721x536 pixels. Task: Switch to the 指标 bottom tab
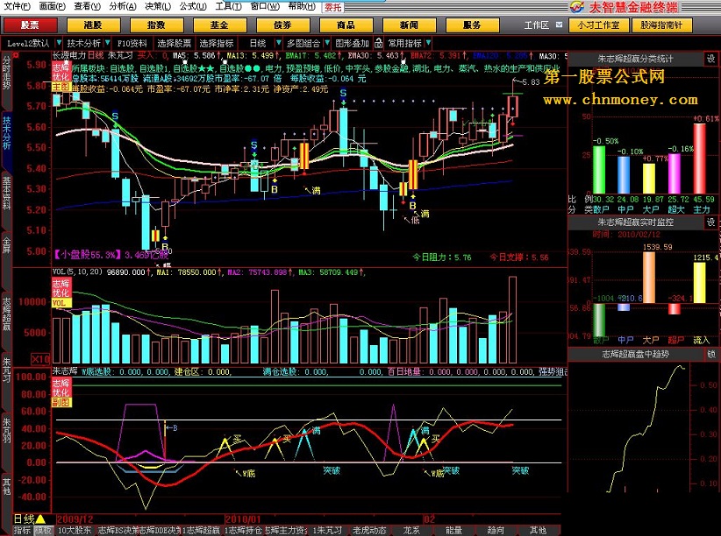click(22, 530)
